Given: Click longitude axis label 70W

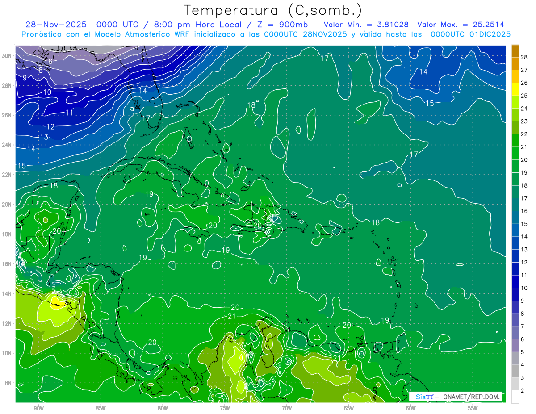Looking at the screenshot, I should pyautogui.click(x=287, y=408).
